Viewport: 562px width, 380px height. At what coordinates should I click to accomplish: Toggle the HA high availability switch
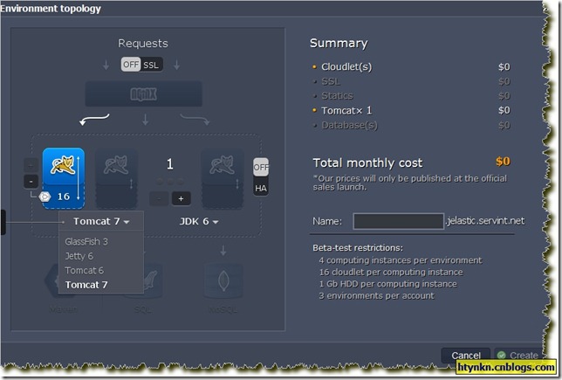[x=261, y=177]
